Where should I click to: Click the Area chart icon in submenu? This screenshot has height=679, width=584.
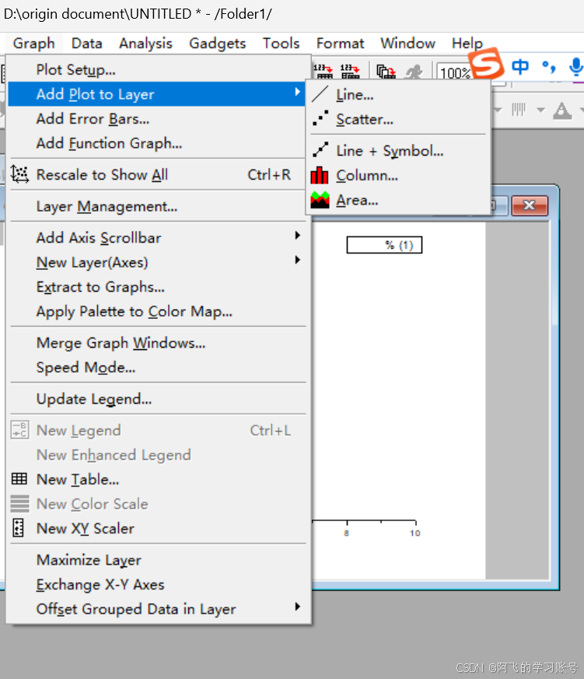pos(320,200)
